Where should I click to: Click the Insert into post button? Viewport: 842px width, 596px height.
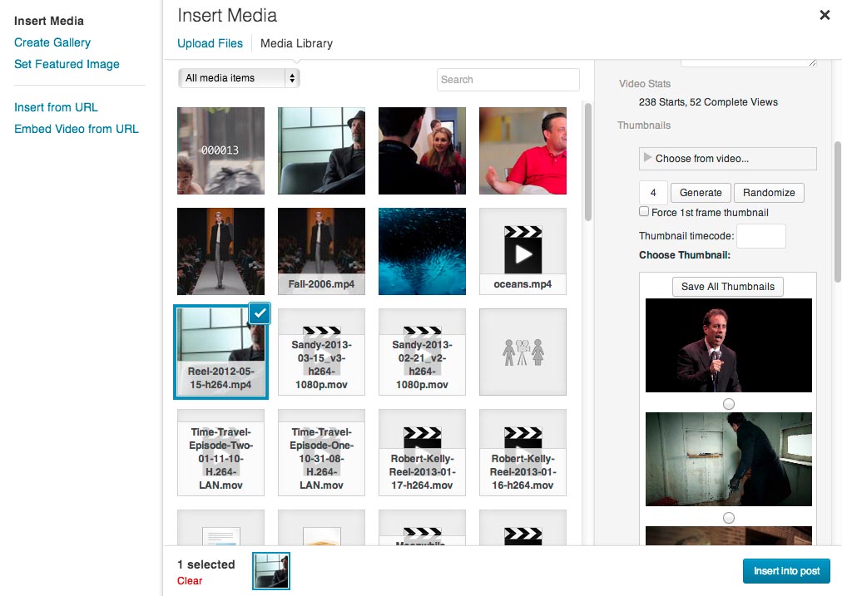(786, 571)
